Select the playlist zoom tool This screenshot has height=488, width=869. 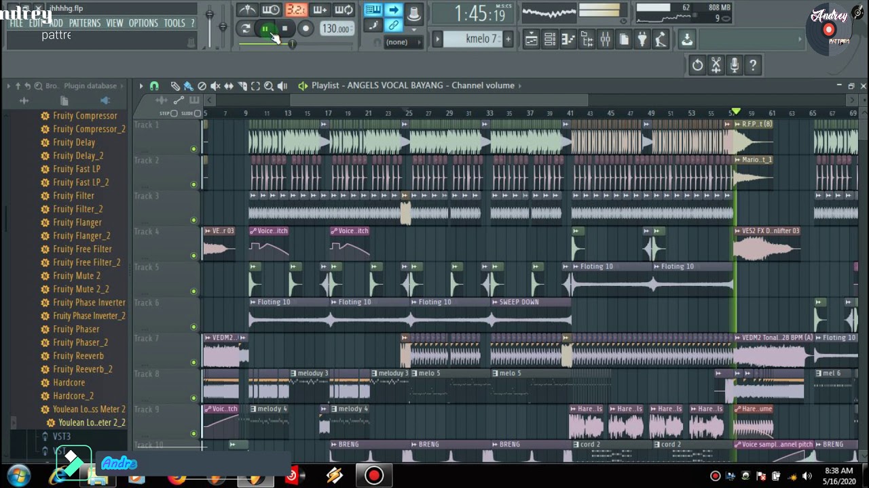269,86
